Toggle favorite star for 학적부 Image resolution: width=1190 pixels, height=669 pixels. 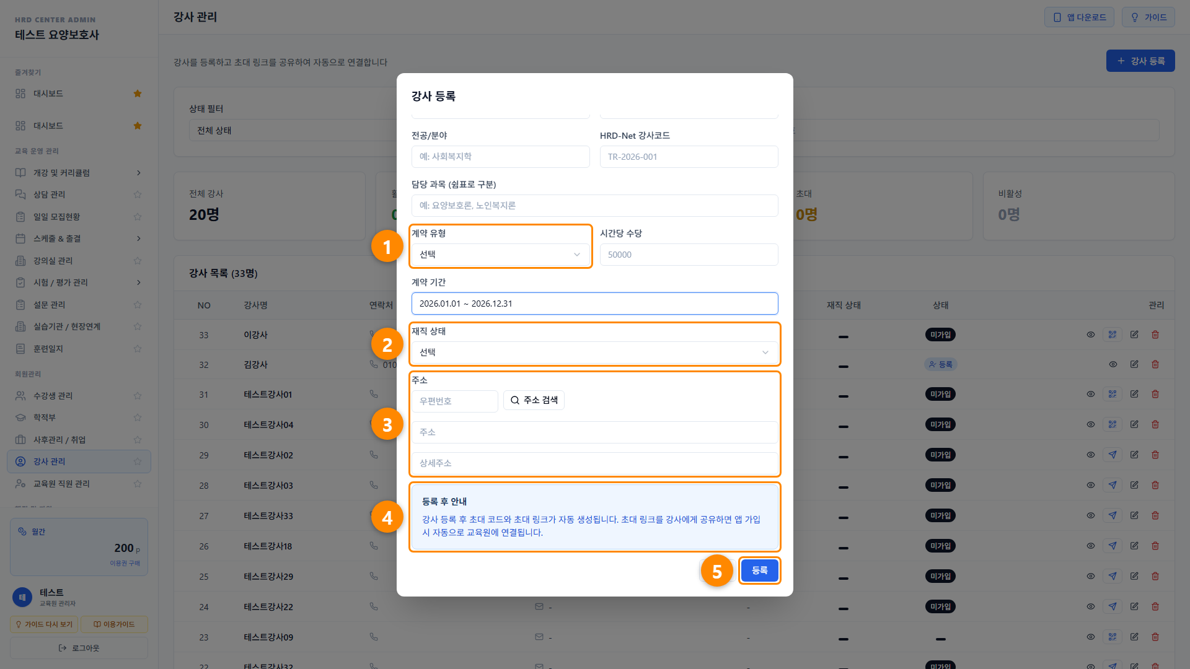[x=138, y=418]
